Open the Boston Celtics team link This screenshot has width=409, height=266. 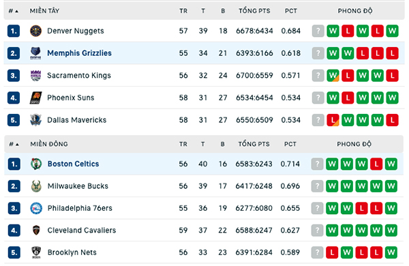(x=74, y=164)
